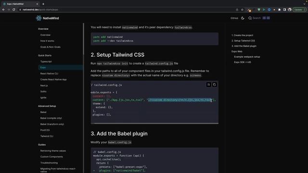Viewport: 308px width, 173px height.
Task: Jump to 2. Setup Tailwind CSS
Action: pos(243,40)
